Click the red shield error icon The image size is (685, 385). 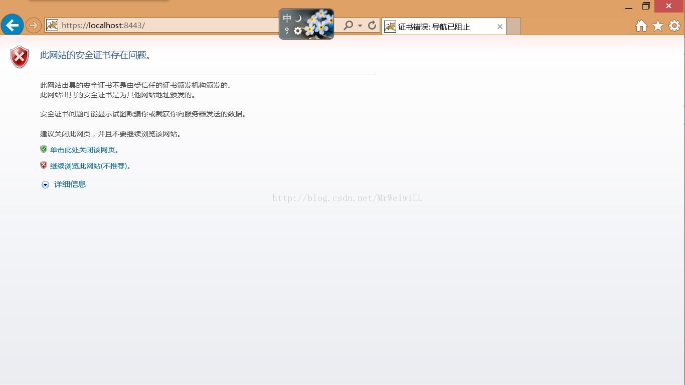point(20,57)
